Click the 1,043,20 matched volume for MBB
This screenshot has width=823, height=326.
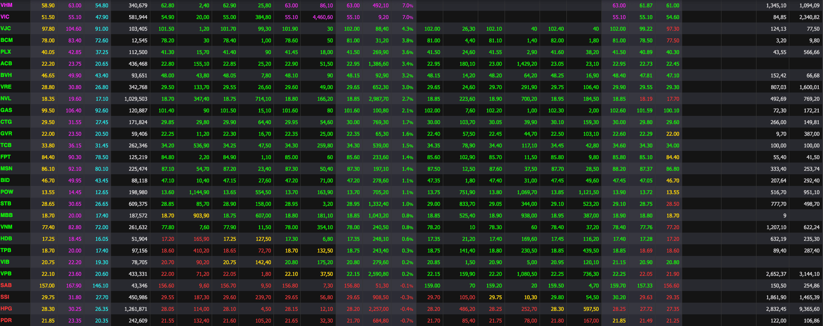tap(378, 216)
